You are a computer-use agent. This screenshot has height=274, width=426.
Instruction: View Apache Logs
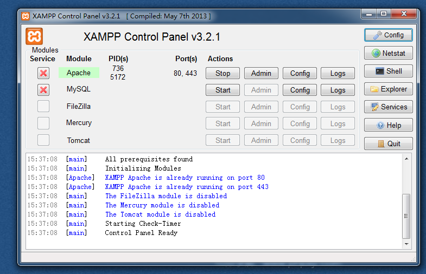pyautogui.click(x=338, y=73)
